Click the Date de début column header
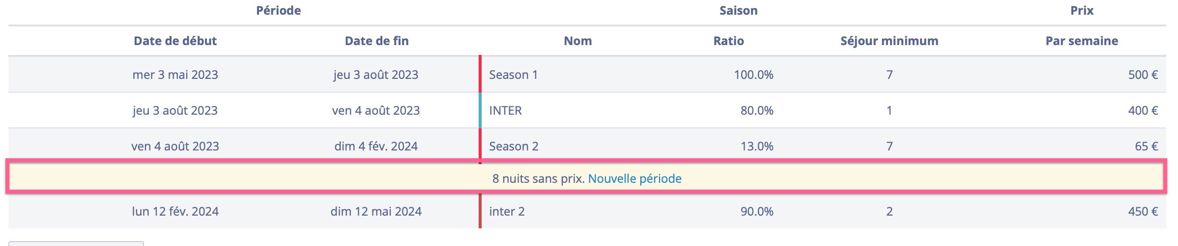Viewport: 1178px width, 246px height. point(175,41)
